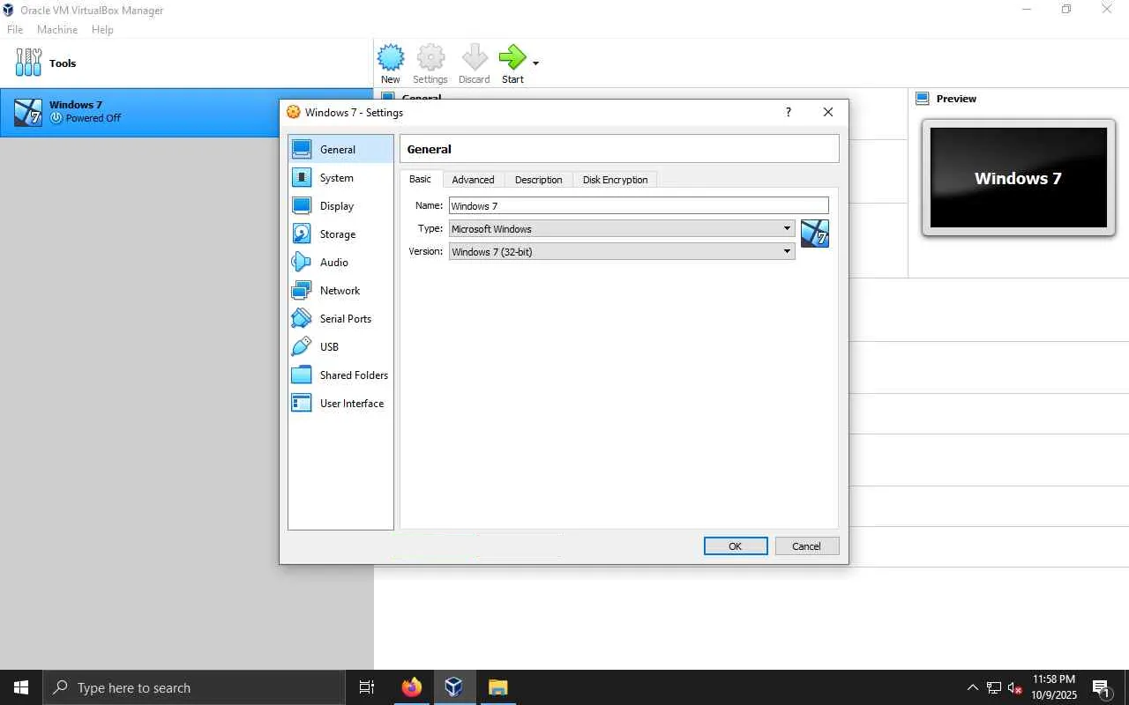Open the USB settings category
The width and height of the screenshot is (1129, 705).
[x=340, y=347]
